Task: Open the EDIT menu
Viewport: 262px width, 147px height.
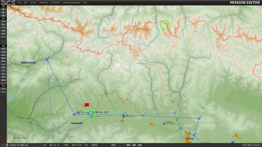Action: click(26, 3)
